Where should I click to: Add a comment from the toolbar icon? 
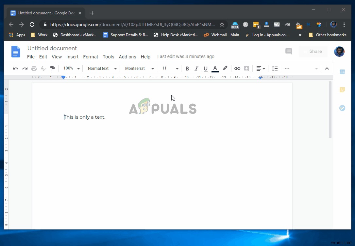point(246,69)
